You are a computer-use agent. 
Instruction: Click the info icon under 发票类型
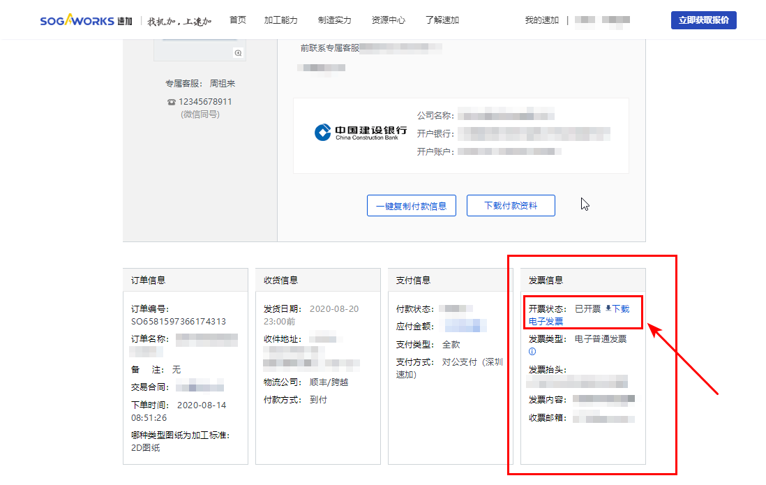(532, 352)
